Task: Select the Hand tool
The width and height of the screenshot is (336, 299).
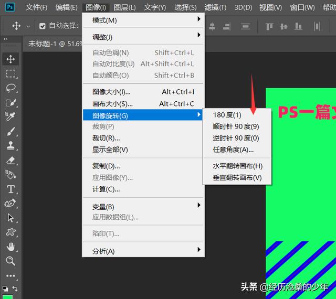Action: pos(10,247)
